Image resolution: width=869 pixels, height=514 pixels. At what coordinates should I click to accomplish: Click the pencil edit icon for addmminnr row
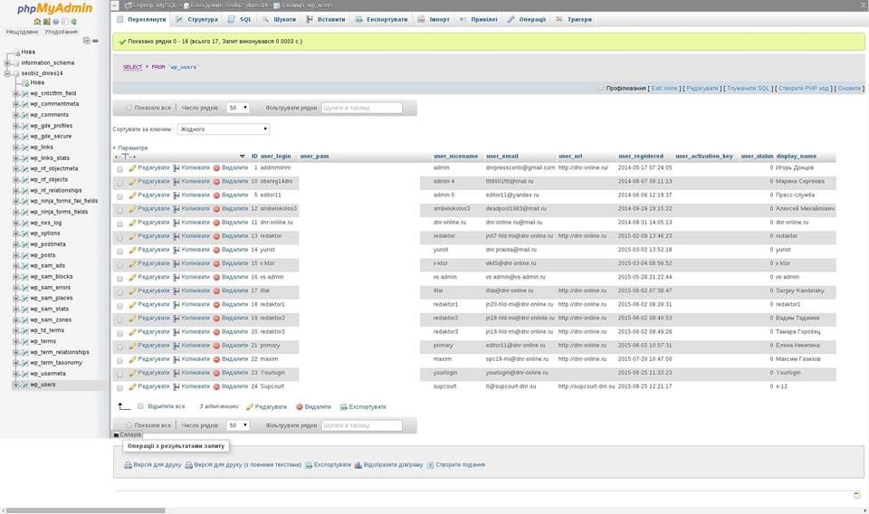click(x=133, y=168)
